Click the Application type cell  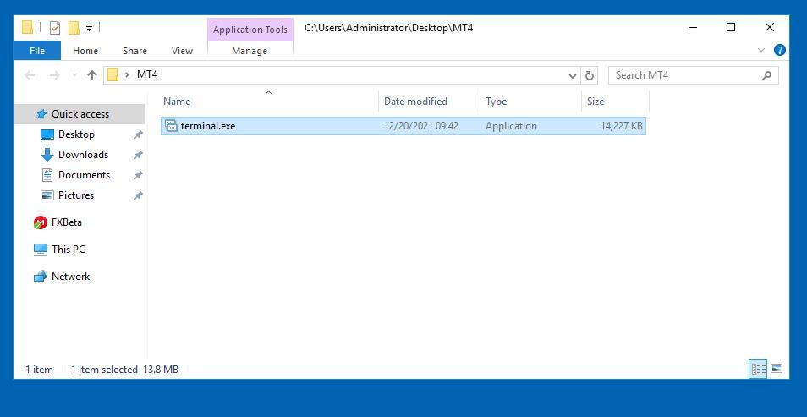pyautogui.click(x=511, y=126)
